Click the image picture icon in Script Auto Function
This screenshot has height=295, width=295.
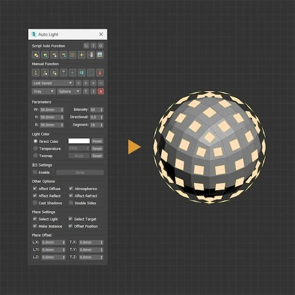point(100,55)
